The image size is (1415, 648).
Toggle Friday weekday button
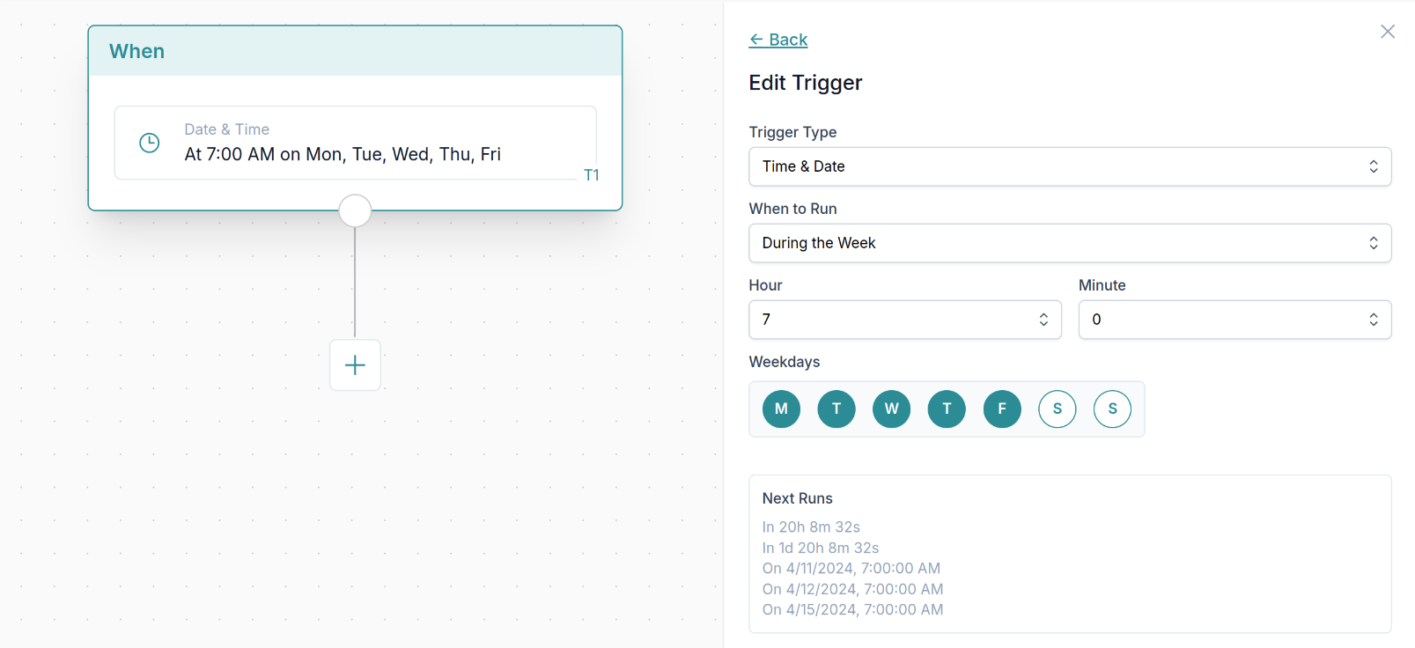click(x=1002, y=409)
